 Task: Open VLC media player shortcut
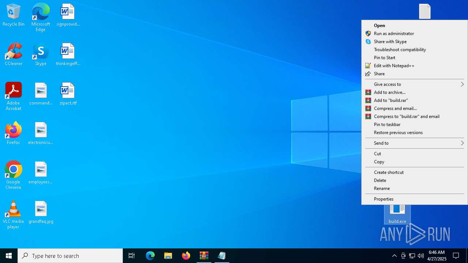14,215
